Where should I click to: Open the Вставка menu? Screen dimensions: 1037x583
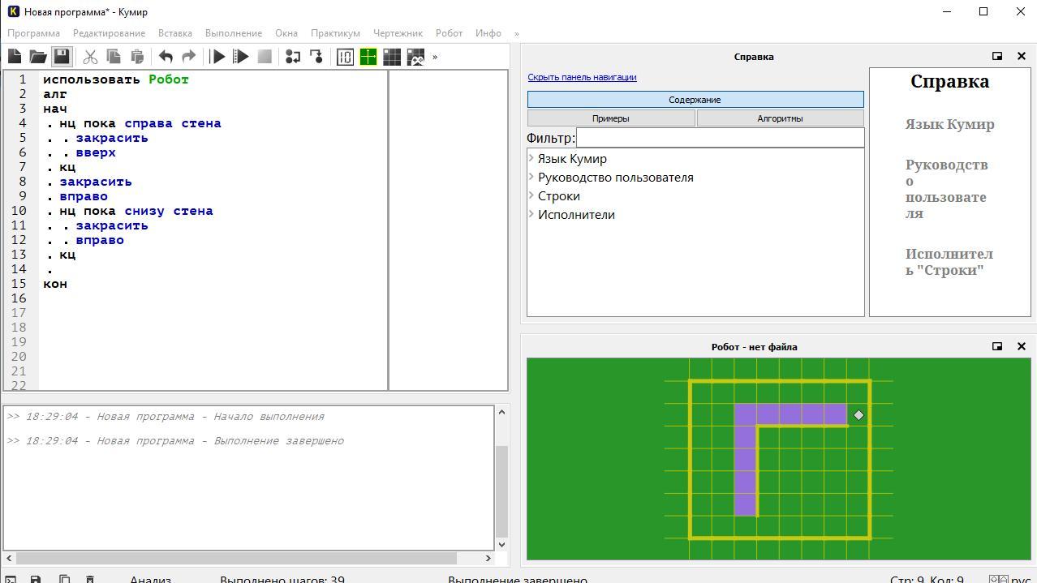(x=175, y=33)
